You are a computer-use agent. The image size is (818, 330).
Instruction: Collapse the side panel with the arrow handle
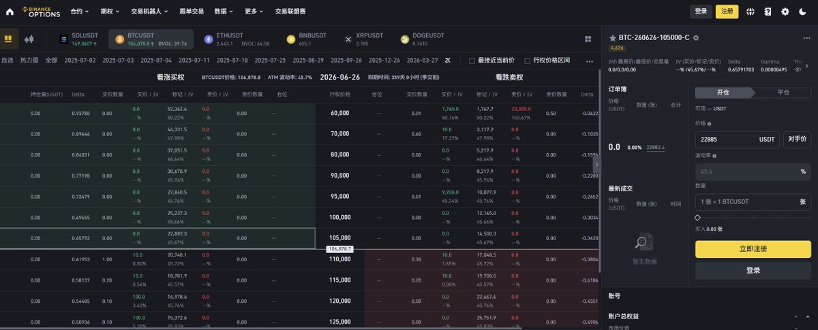click(597, 164)
